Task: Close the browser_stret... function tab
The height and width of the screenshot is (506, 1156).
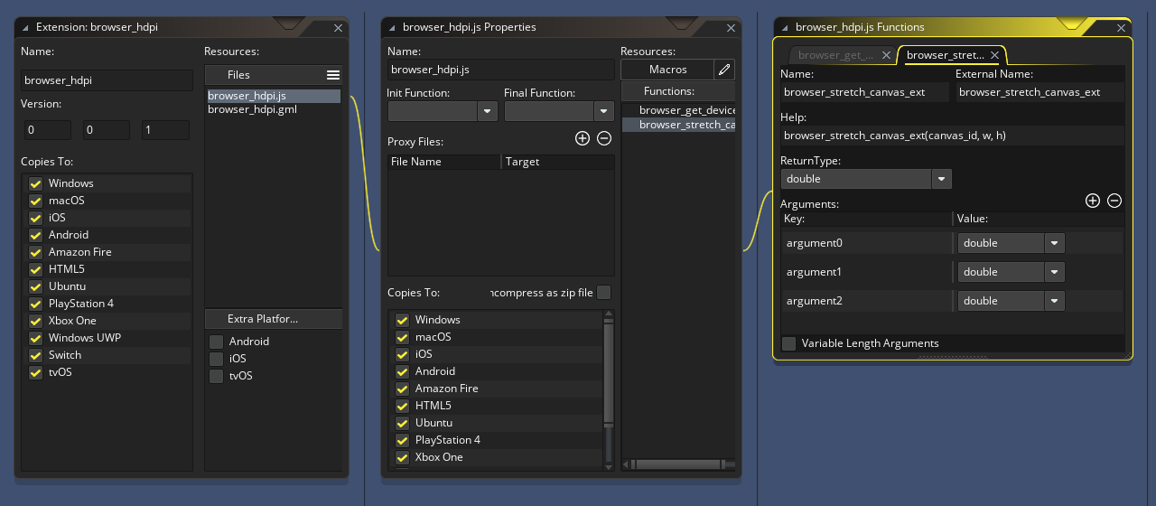Action: tap(994, 55)
